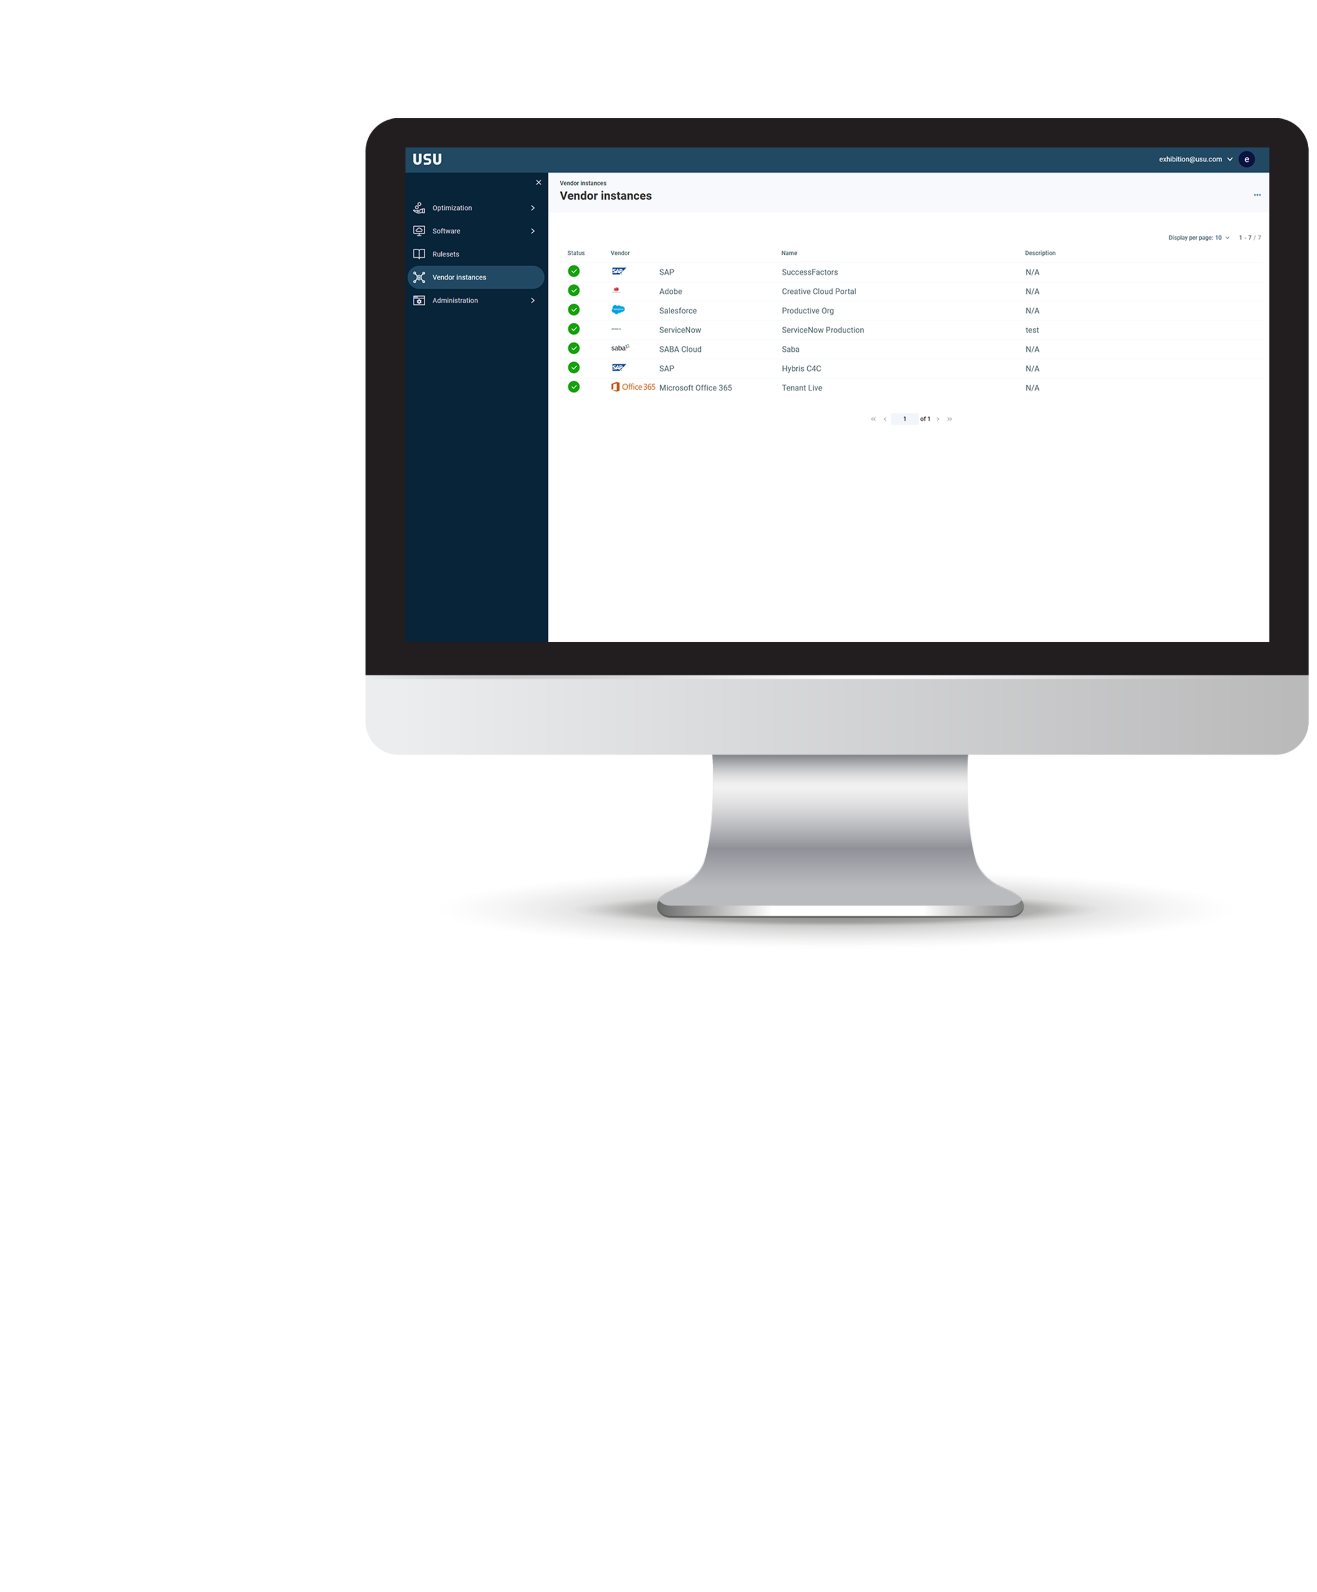Click the green status icon for SAP SuccessFactors

pyautogui.click(x=574, y=271)
